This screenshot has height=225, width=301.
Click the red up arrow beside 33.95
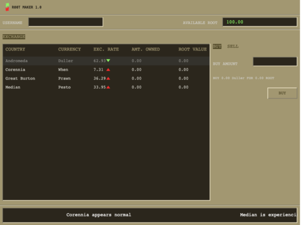[108, 87]
